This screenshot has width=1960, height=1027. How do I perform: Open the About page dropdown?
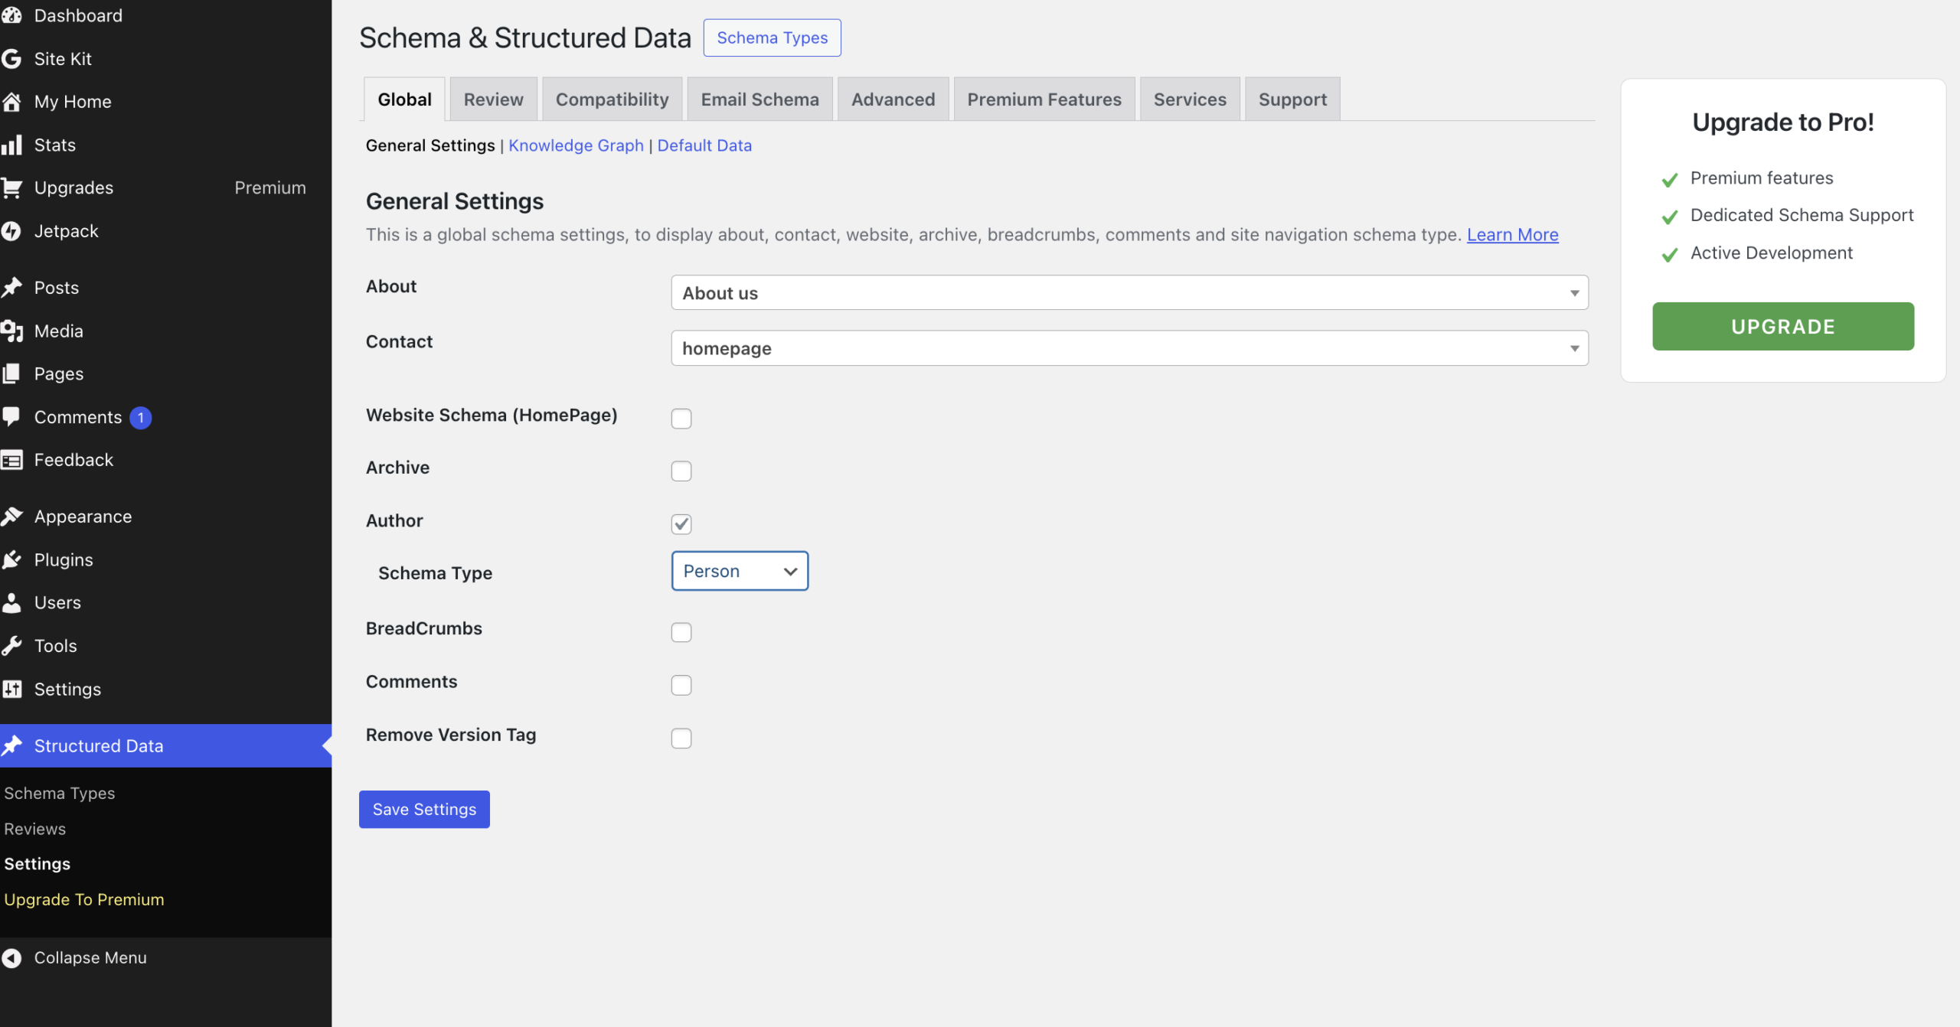(x=1129, y=292)
